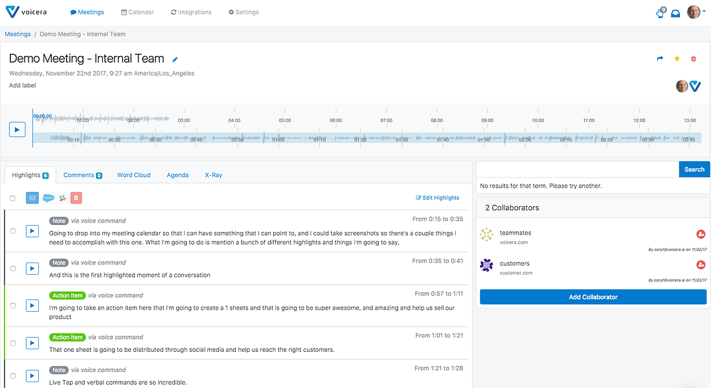This screenshot has width=711, height=388.
Task: Click the teammates collaborator avatar
Action: point(486,235)
